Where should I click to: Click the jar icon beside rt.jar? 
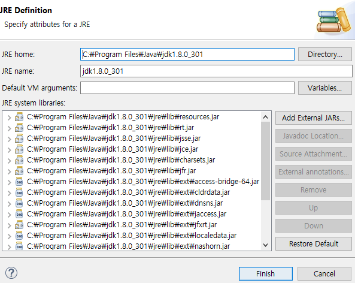[x=19, y=128]
